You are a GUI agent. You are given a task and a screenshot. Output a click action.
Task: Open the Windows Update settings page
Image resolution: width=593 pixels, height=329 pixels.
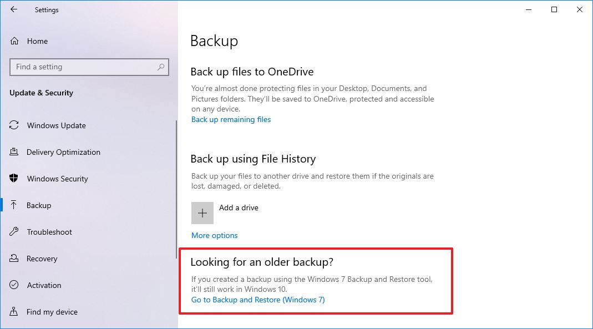coord(56,125)
